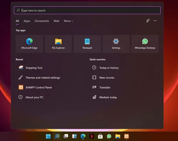Screen dimensions: 178x141
Task: Switch to the Documents tab
Action: point(42,21)
